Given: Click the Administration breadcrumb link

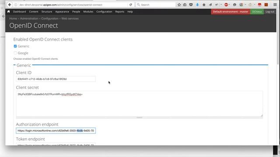Looking at the screenshot, I should pyautogui.click(x=29, y=18).
